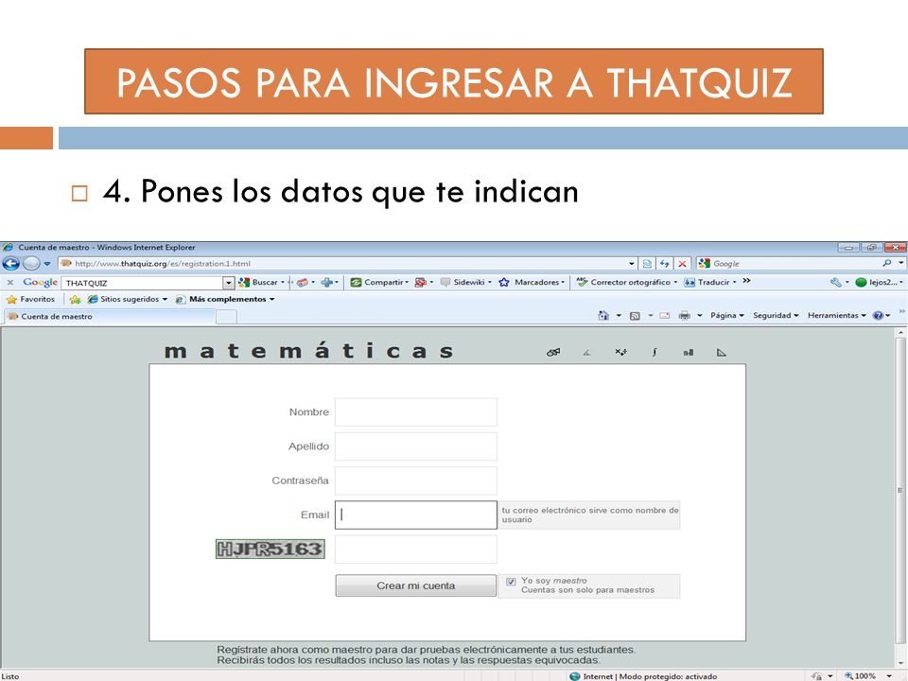Viewport: 908px width, 681px height.
Task: Open the Seguridad menu
Action: tap(776, 316)
